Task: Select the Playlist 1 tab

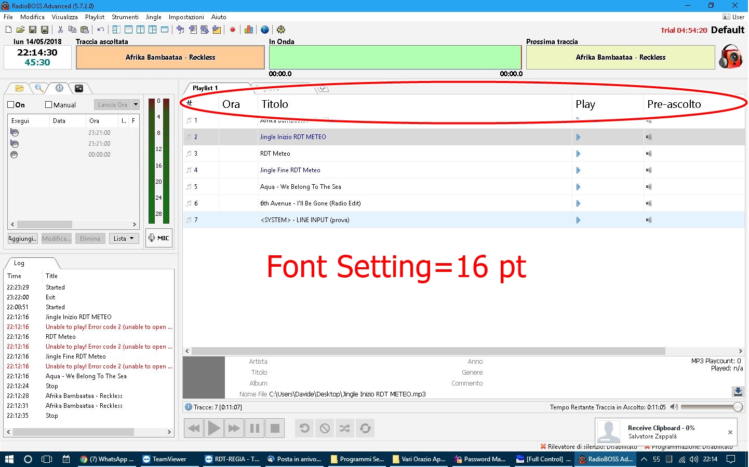Action: pos(206,88)
